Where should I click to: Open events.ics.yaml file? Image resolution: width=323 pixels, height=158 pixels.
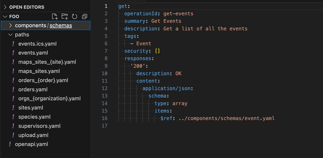(x=37, y=44)
